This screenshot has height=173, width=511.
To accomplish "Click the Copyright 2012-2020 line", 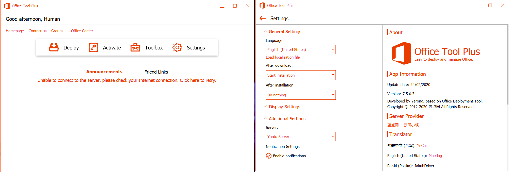I will [x=431, y=107].
